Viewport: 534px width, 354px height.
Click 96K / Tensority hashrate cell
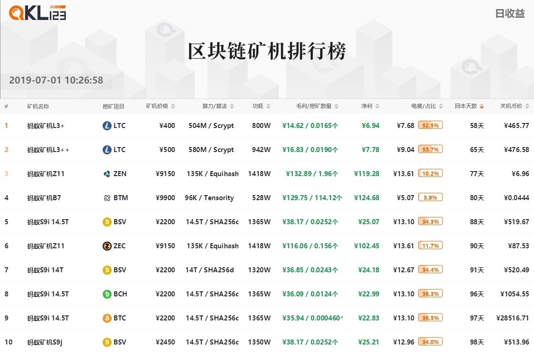pos(209,198)
